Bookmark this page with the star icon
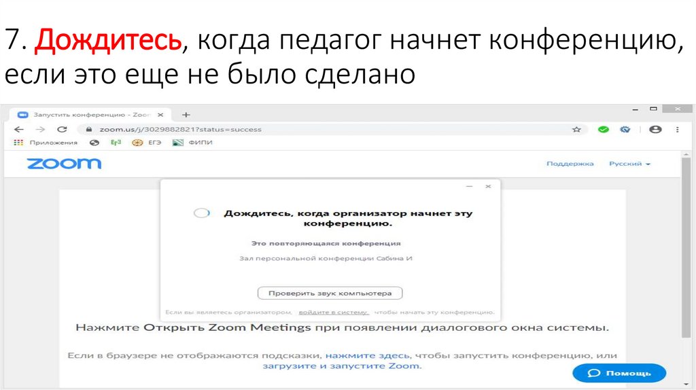Image resolution: width=696 pixels, height=390 pixels. (576, 130)
